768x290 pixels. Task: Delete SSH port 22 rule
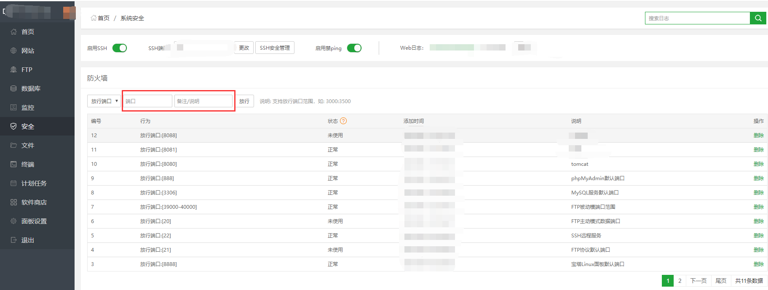coord(758,235)
